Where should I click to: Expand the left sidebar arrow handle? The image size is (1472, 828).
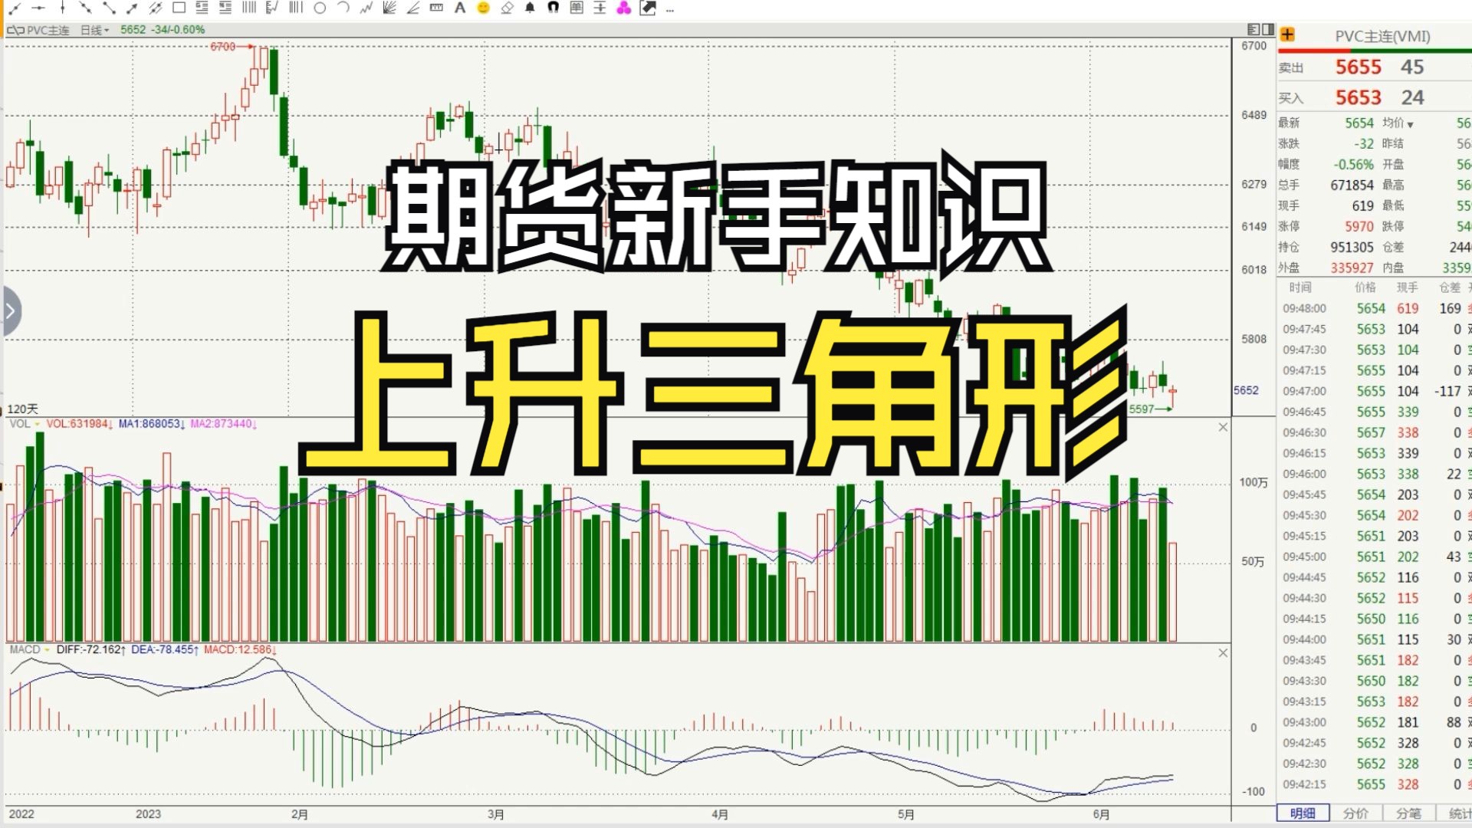coord(10,310)
